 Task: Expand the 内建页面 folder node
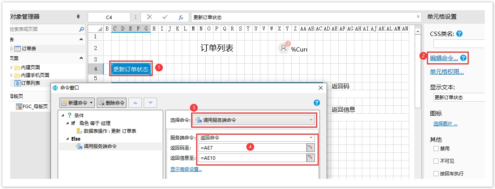click(11, 68)
